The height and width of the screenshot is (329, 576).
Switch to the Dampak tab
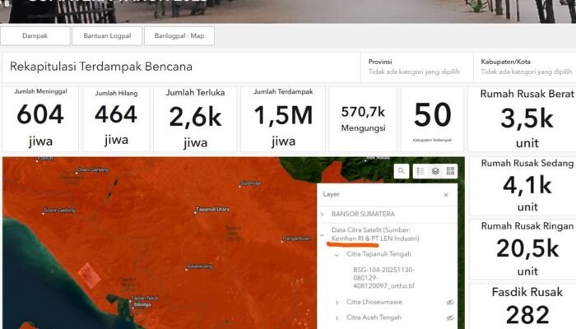tap(35, 35)
